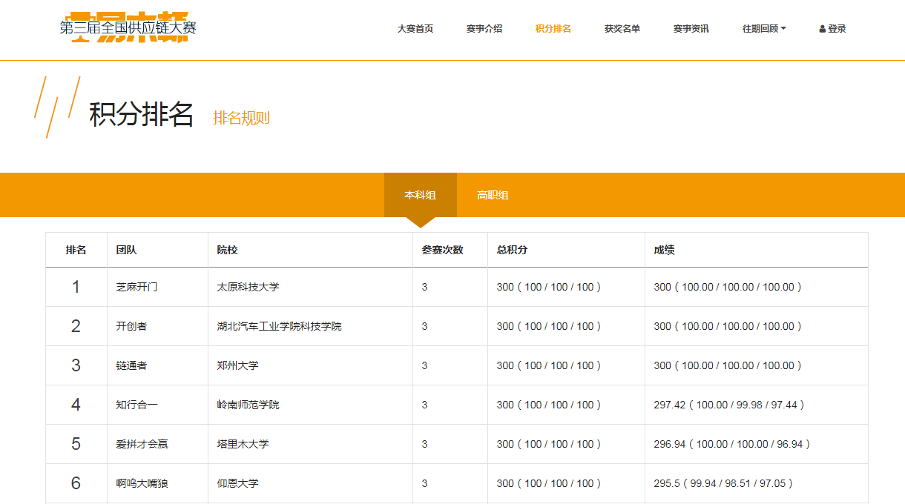Image resolution: width=905 pixels, height=504 pixels.
Task: Open the 大赛首页 navigation item
Action: (415, 29)
